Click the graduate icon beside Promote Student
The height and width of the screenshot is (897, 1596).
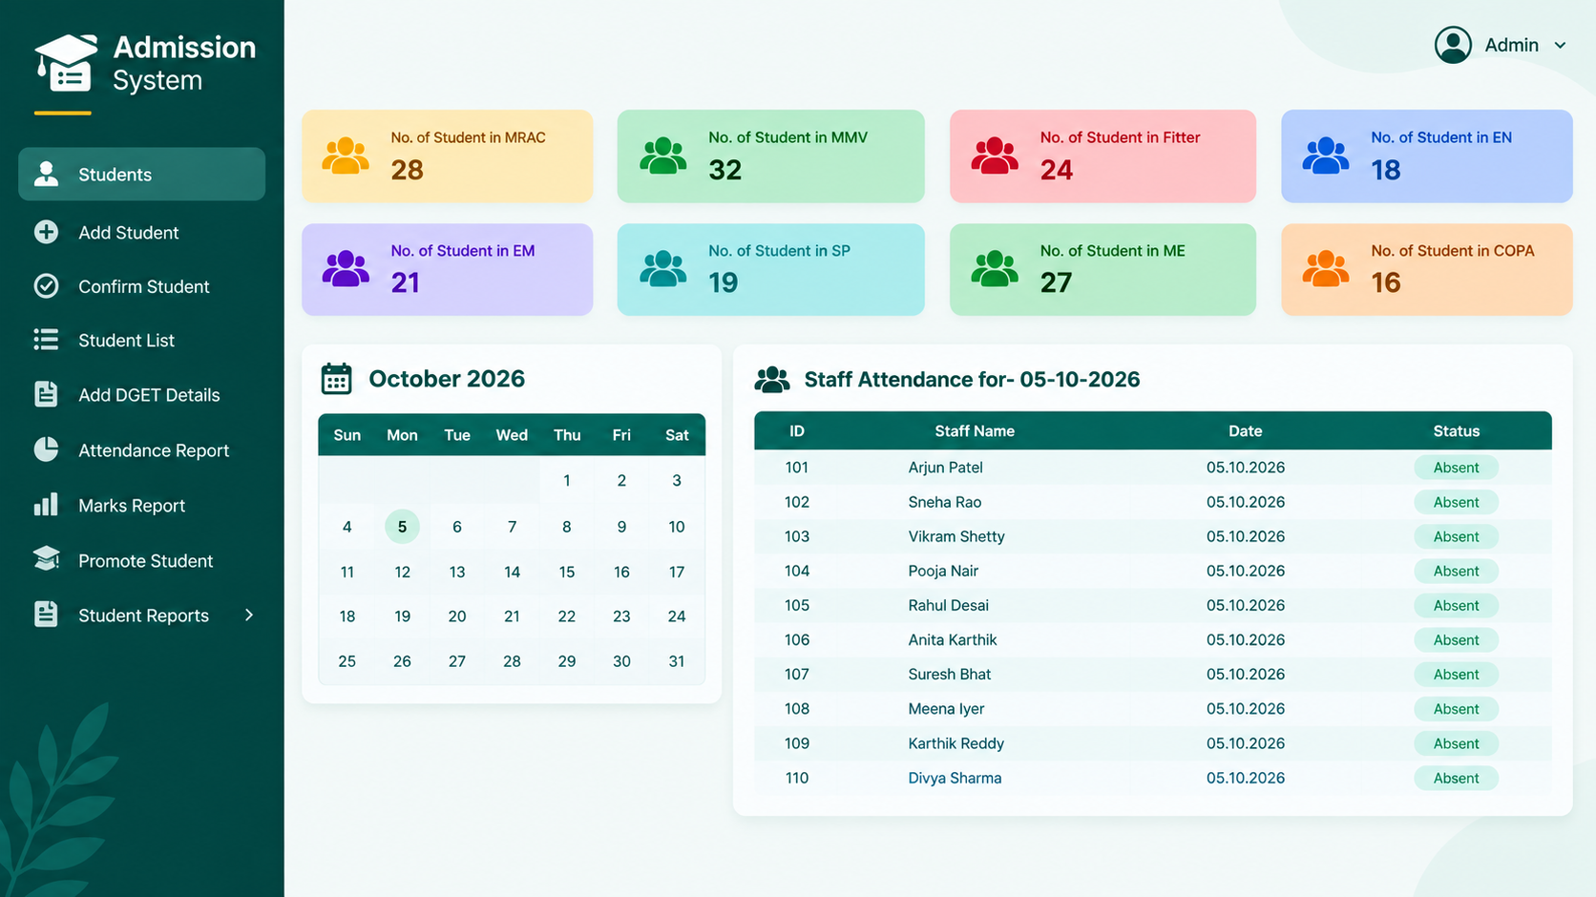[x=46, y=559]
